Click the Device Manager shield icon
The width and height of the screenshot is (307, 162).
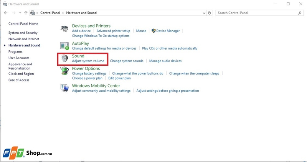pyautogui.click(x=153, y=31)
